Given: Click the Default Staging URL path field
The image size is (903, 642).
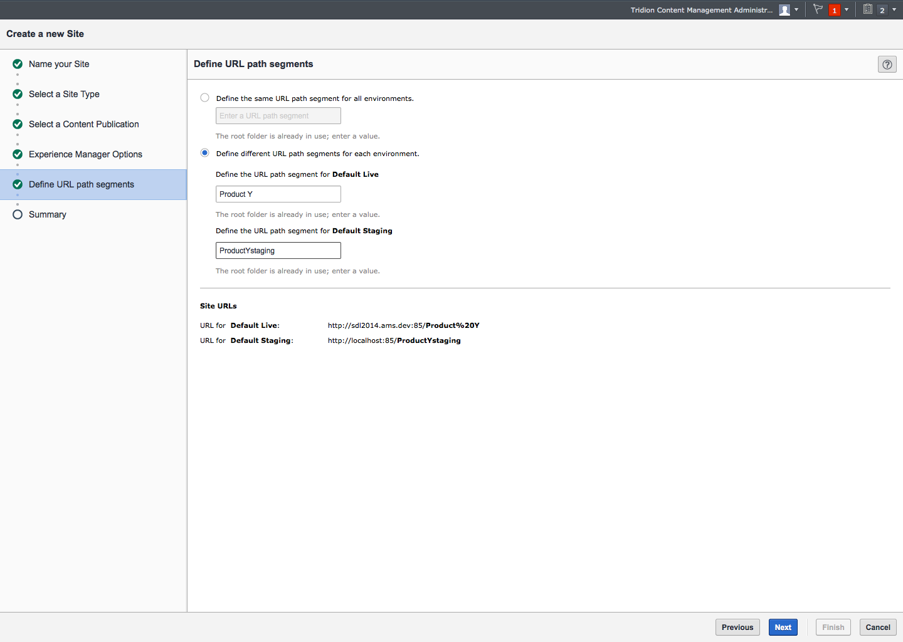Looking at the screenshot, I should [x=278, y=251].
